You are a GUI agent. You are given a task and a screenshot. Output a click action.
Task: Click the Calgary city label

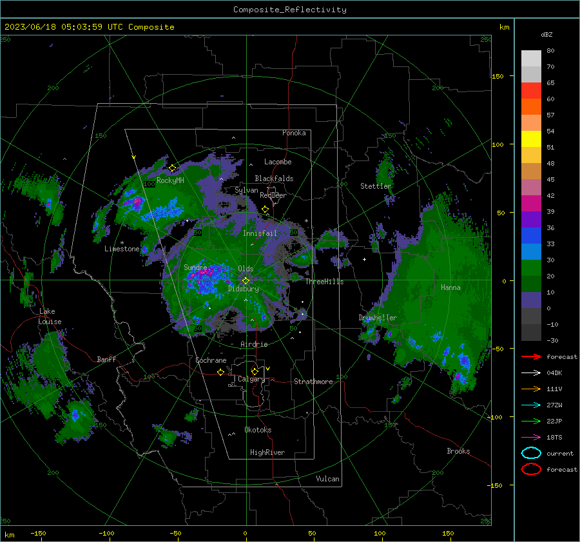(x=251, y=379)
